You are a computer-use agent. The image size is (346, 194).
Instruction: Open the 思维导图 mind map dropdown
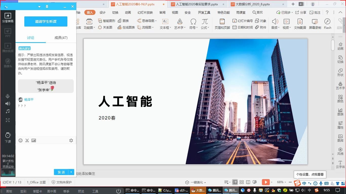pos(147,21)
